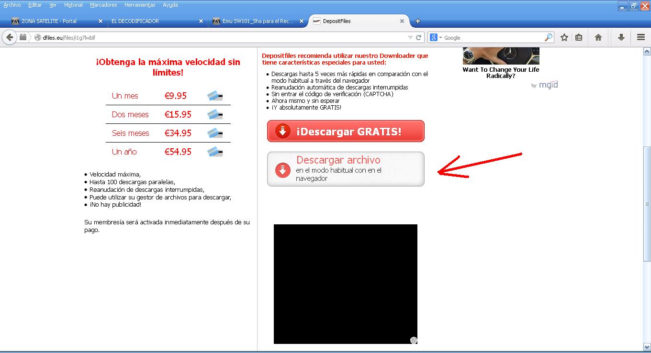
Task: Click the €54.95 price
Action: [x=178, y=152]
